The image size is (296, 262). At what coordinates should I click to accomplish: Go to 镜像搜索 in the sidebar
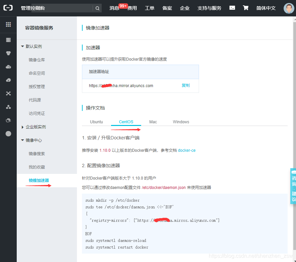click(36, 154)
